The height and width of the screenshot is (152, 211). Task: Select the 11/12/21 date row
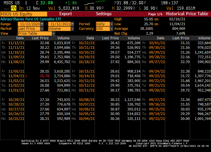pos(16,43)
